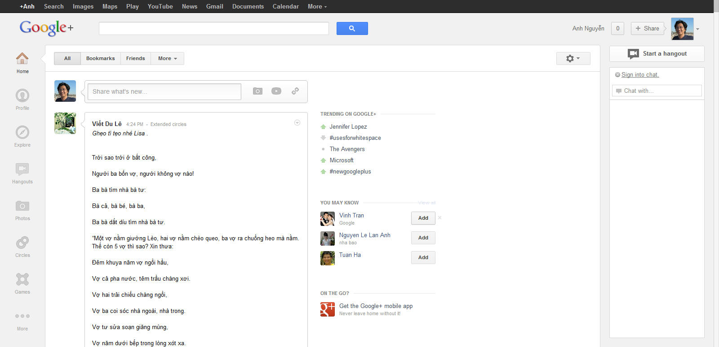This screenshot has width=719, height=347.
Task: Click Get the Google+ mobile app
Action: click(x=376, y=306)
